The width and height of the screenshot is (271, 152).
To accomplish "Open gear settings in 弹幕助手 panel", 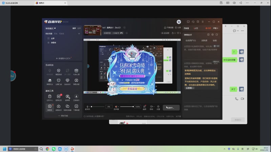I will click(213, 35).
